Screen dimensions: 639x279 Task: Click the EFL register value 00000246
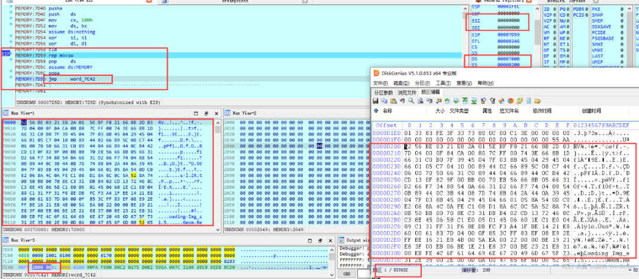pyautogui.click(x=508, y=41)
